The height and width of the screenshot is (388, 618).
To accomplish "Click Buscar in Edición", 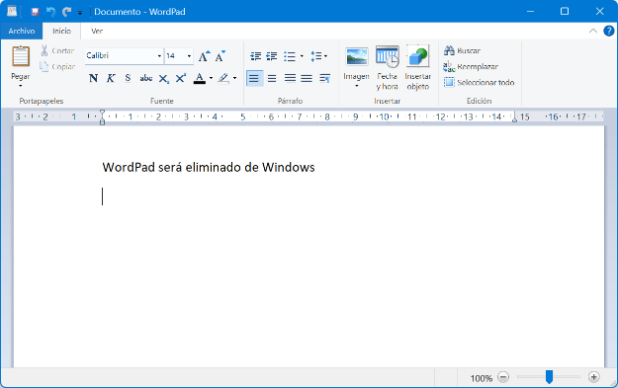I will (x=462, y=50).
